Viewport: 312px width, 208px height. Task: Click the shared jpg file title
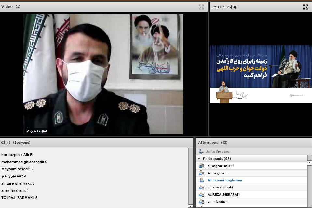[x=224, y=7]
